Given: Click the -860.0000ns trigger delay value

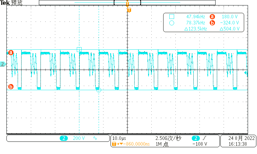Looking at the screenshot, I should 136,144.
